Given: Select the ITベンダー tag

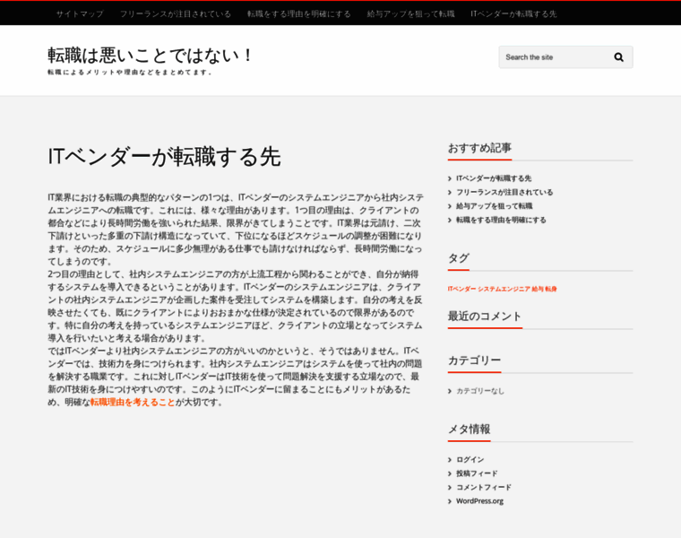Looking at the screenshot, I should point(461,289).
